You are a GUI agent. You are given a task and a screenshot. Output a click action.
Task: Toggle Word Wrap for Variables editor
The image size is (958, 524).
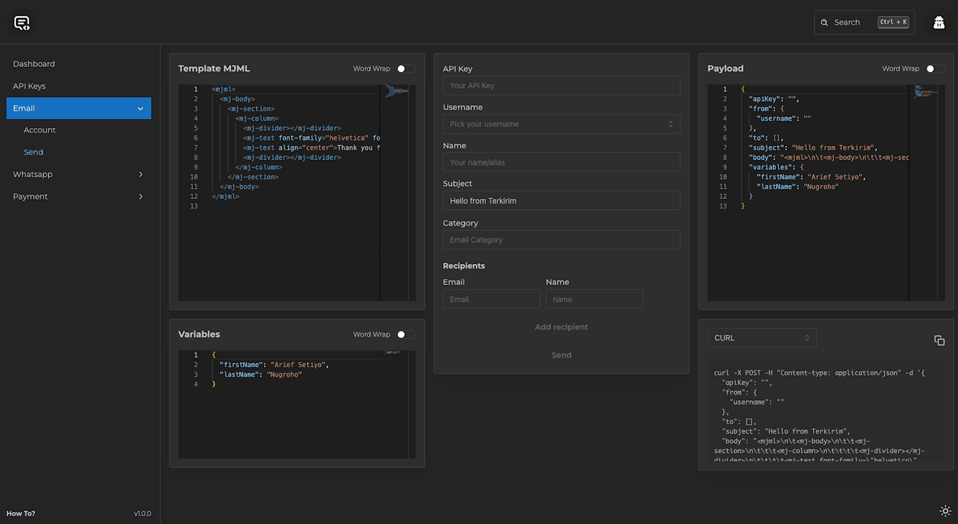(406, 335)
